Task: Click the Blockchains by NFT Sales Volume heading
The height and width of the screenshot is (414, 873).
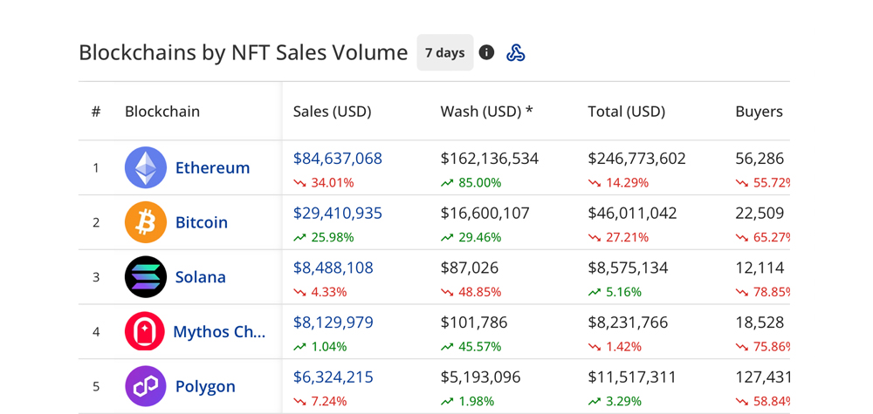Action: coord(244,53)
